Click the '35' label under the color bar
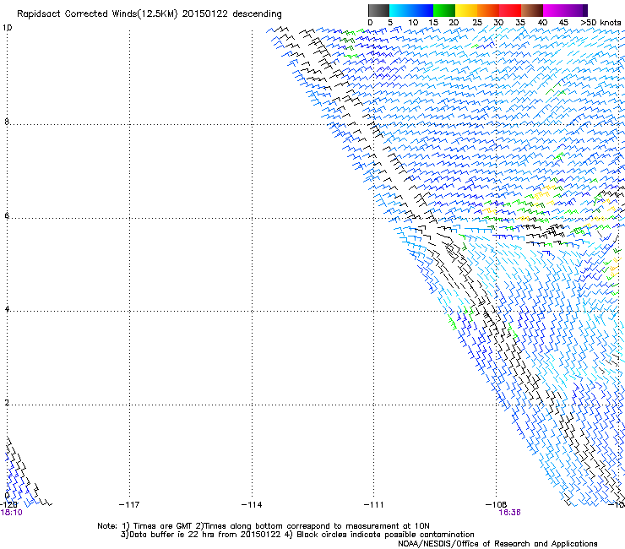The height and width of the screenshot is (549, 625). pyautogui.click(x=520, y=23)
